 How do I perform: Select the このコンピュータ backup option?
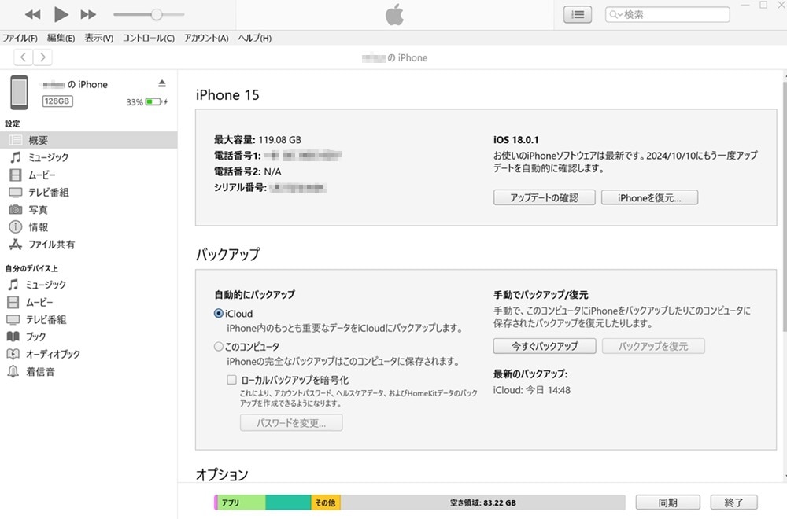coord(219,347)
